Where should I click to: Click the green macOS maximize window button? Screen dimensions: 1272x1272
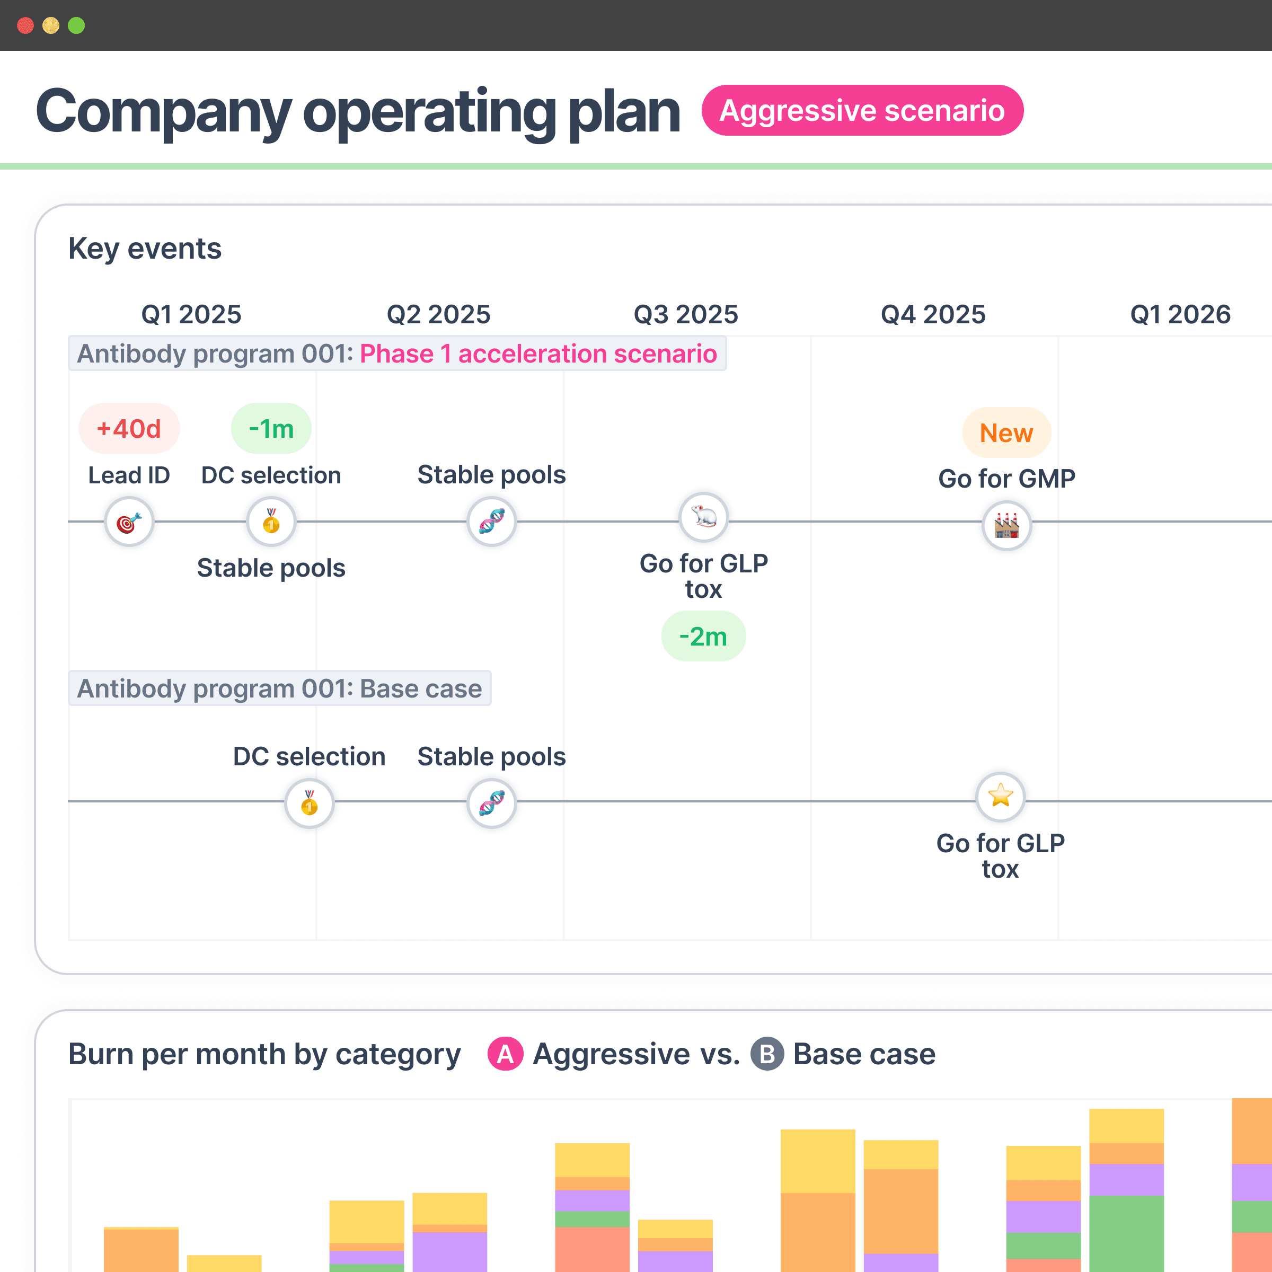76,25
